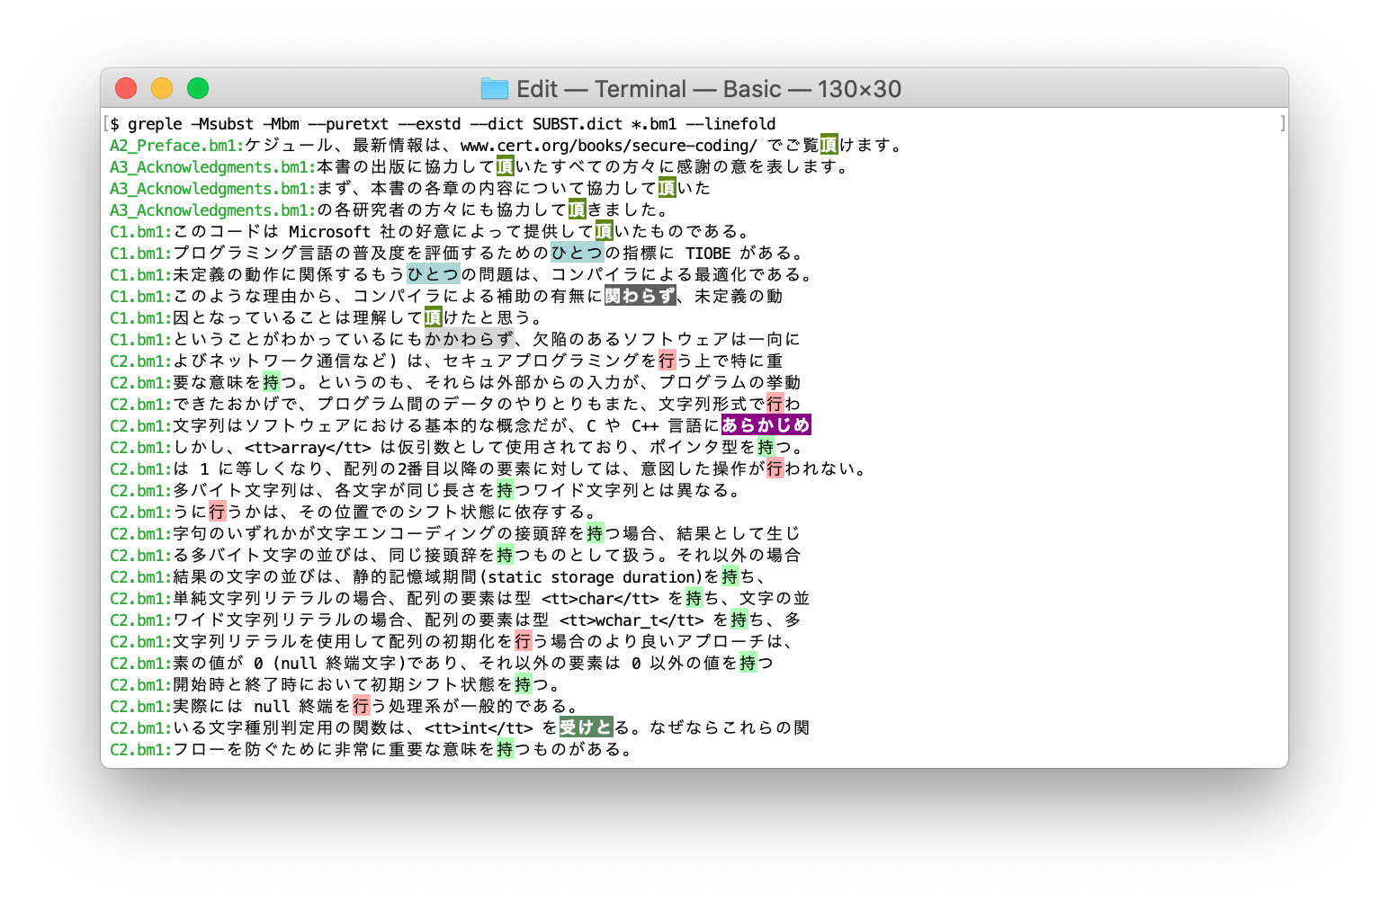Click highlighted 持 in the '<tt>wchar_t</tt>' line

coord(739,620)
